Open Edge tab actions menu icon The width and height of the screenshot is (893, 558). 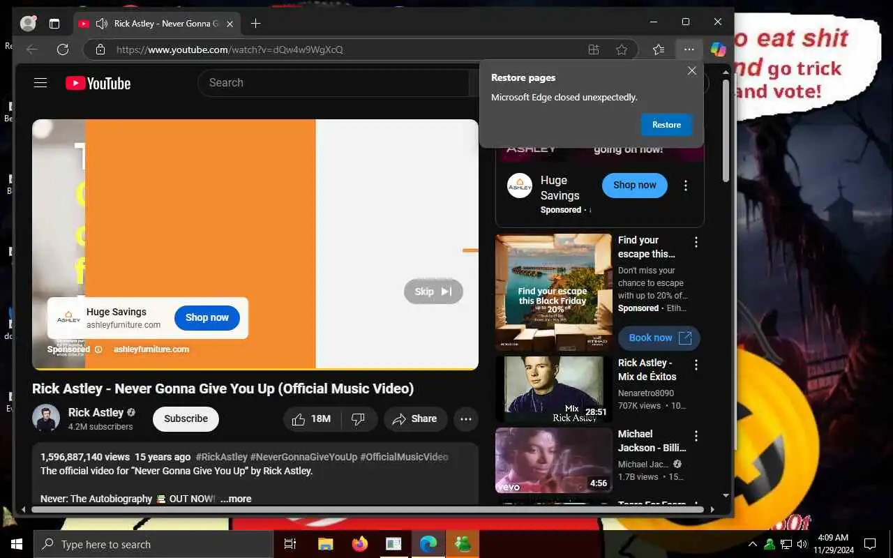(x=54, y=23)
